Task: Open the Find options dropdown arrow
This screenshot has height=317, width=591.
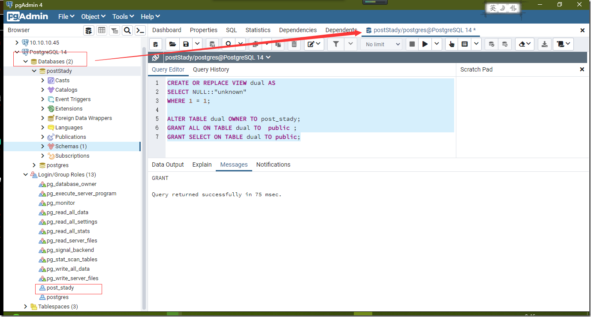Action: pos(240,44)
